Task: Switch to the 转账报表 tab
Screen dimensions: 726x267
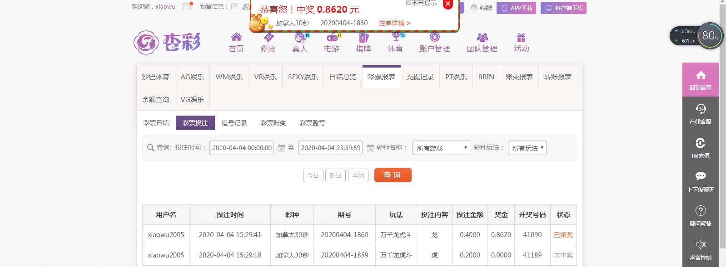Action: coord(558,77)
